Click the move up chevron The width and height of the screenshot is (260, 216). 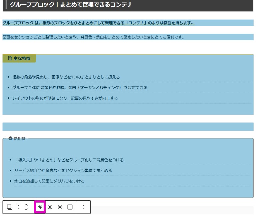pyautogui.click(x=26, y=205)
